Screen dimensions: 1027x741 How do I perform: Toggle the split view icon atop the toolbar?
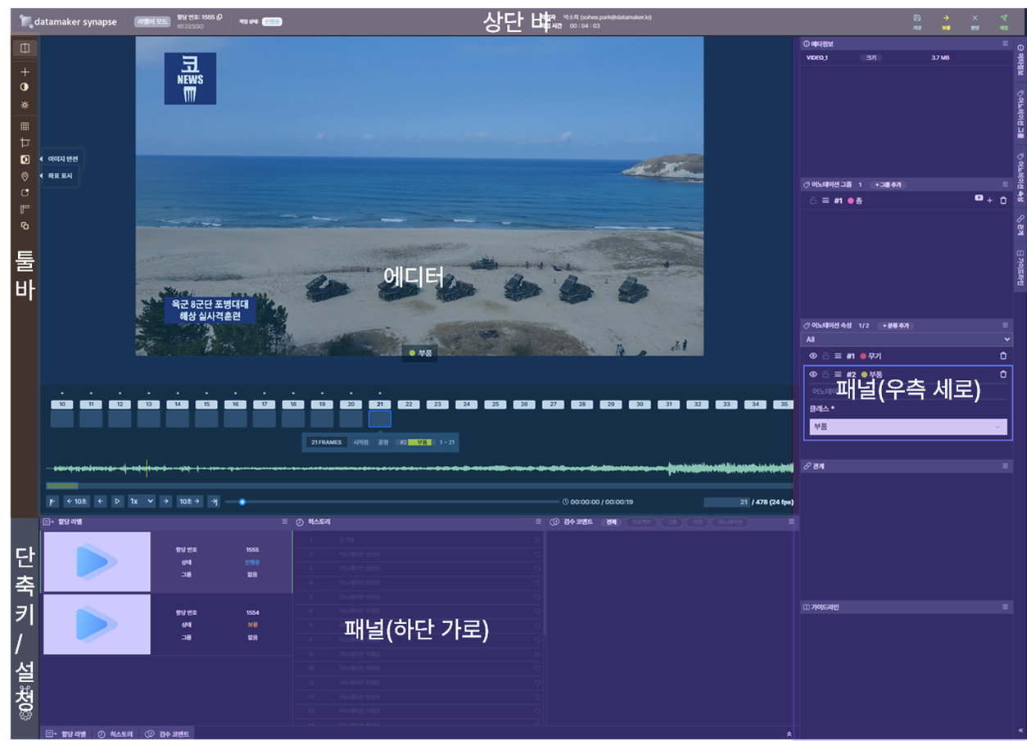pos(25,48)
